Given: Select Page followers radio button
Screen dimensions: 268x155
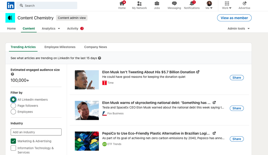Looking at the screenshot, I should [13, 106].
